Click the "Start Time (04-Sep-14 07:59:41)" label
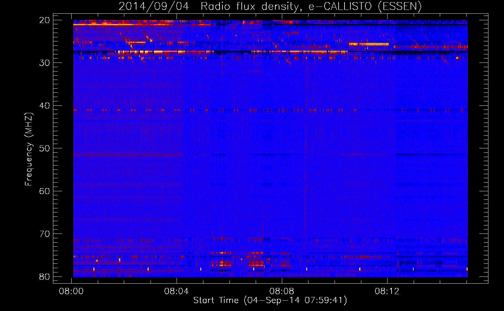The image size is (504, 311). click(270, 300)
